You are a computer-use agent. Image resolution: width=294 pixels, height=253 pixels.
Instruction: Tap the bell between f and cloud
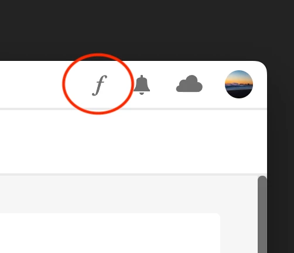142,85
